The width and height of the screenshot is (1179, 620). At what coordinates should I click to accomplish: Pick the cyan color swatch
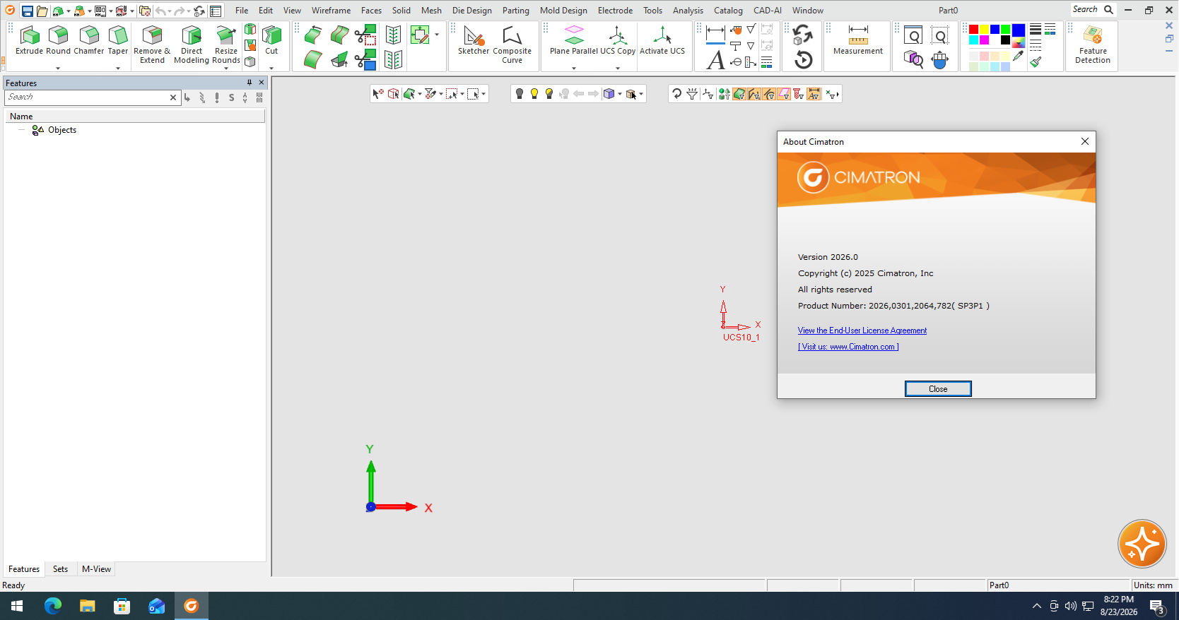tap(973, 40)
